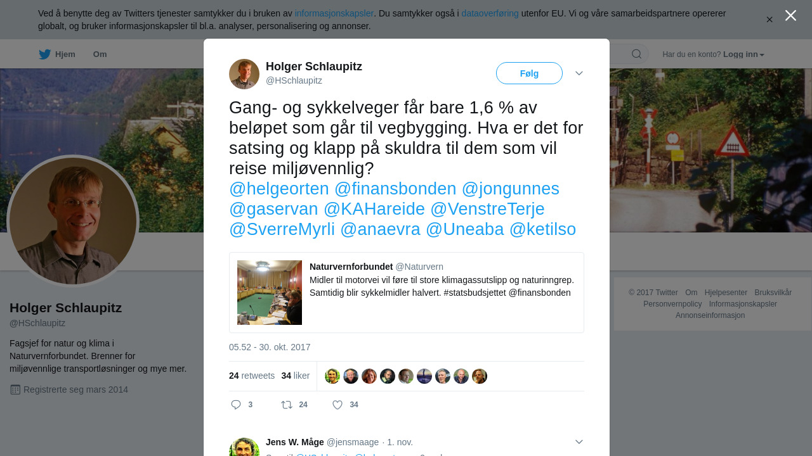Open quoted Naturvernforbundet tweet thumbnail
This screenshot has height=456, width=812.
pyautogui.click(x=270, y=293)
